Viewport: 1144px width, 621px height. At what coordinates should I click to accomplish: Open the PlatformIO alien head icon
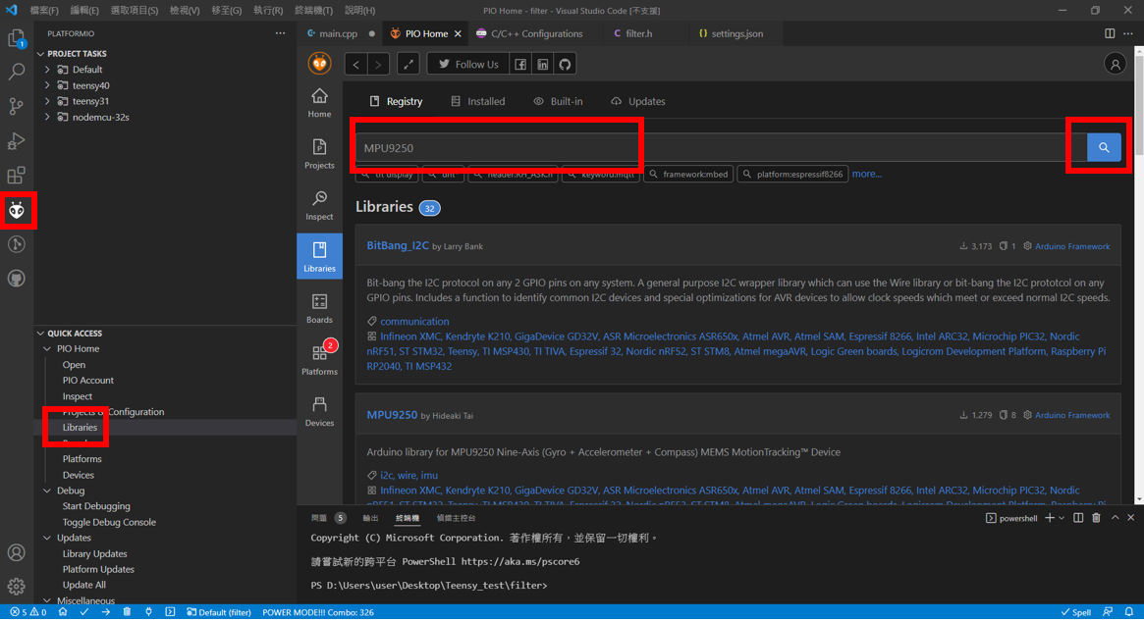point(16,211)
